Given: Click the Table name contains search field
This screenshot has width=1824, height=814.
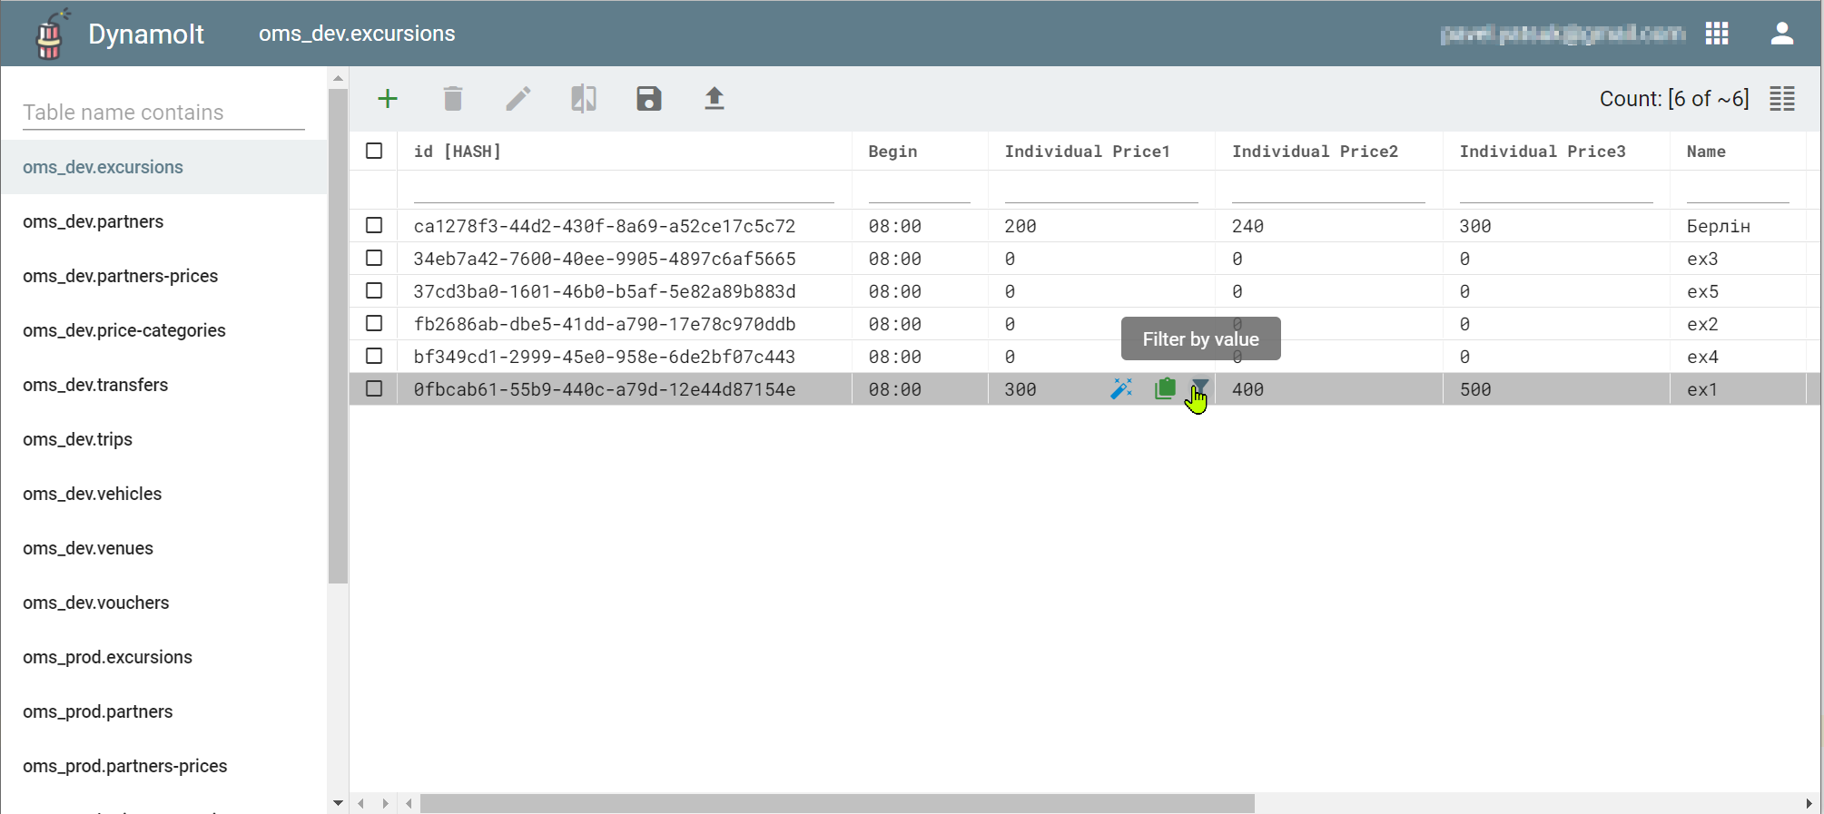Looking at the screenshot, I should pyautogui.click(x=163, y=113).
